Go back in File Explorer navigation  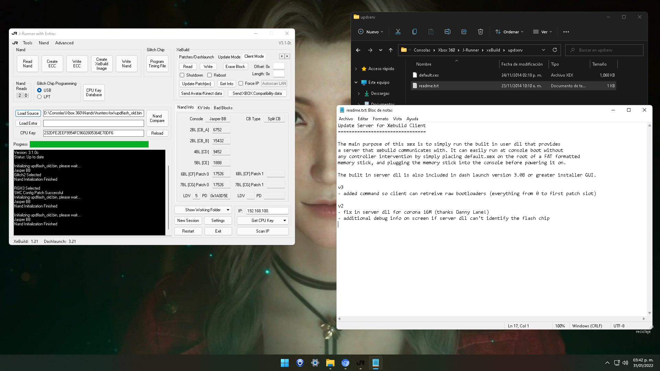click(x=358, y=50)
